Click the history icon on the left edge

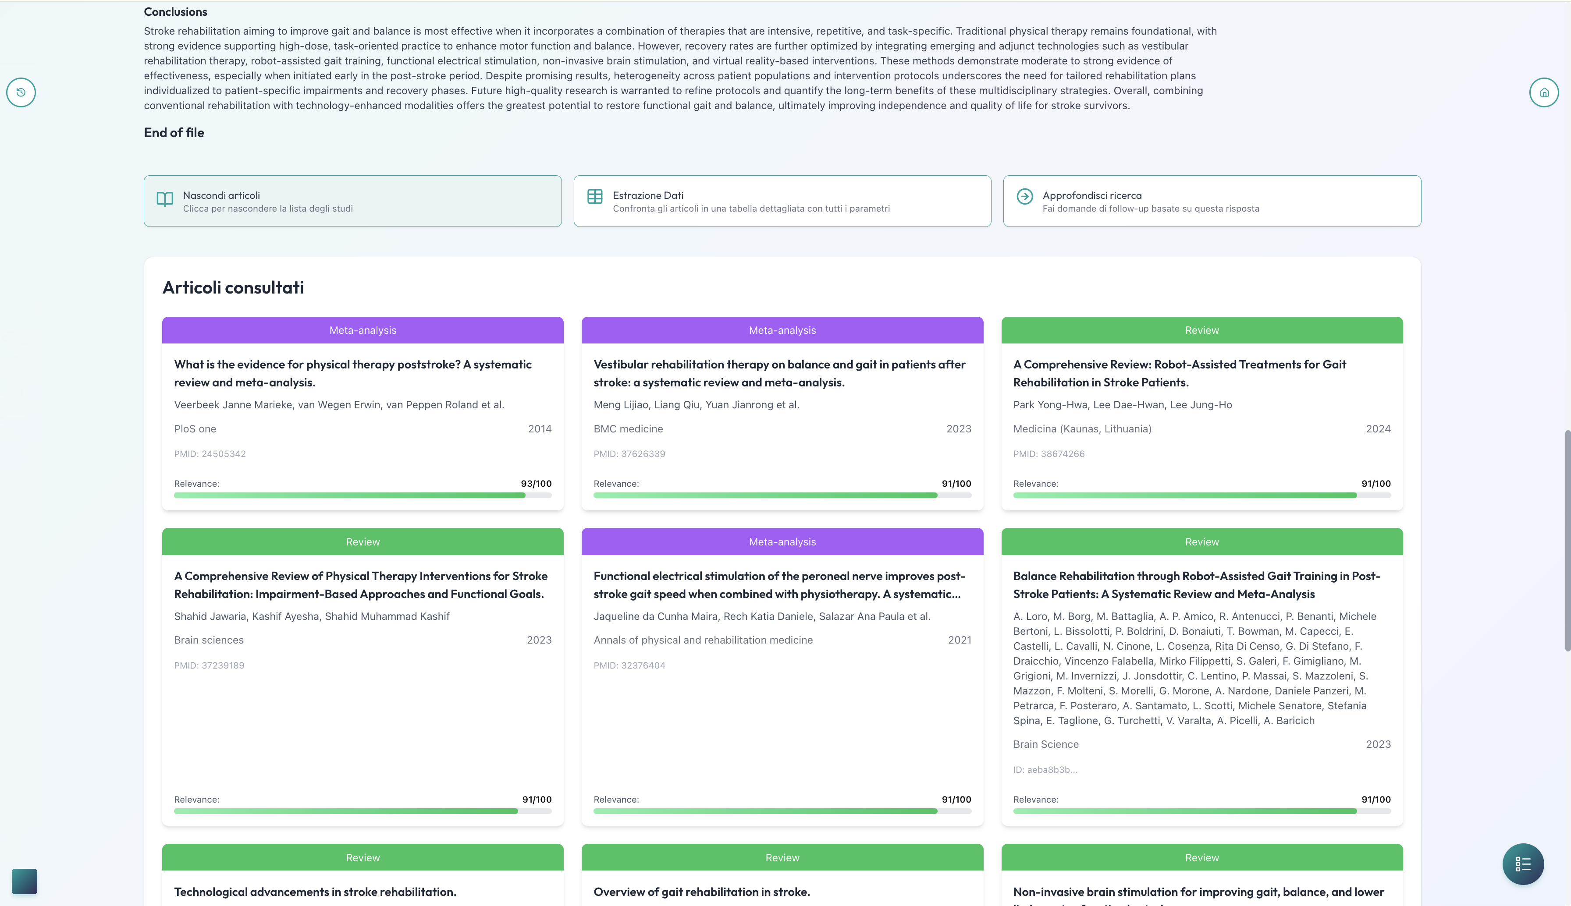[x=21, y=92]
